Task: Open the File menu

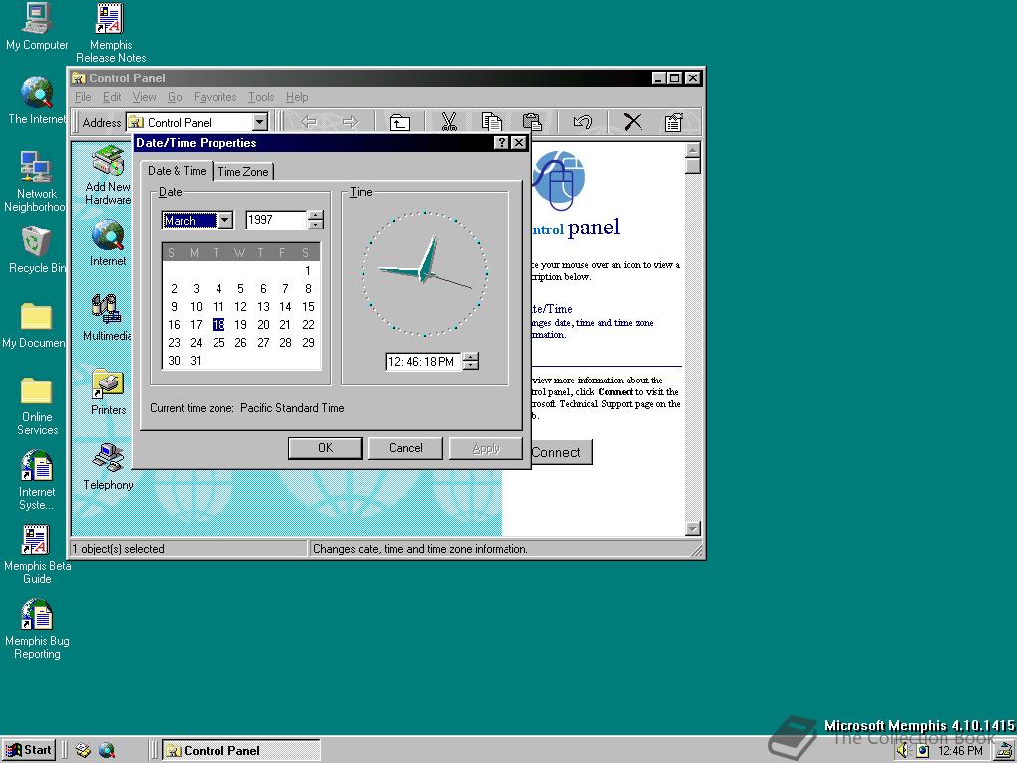Action: [x=83, y=97]
